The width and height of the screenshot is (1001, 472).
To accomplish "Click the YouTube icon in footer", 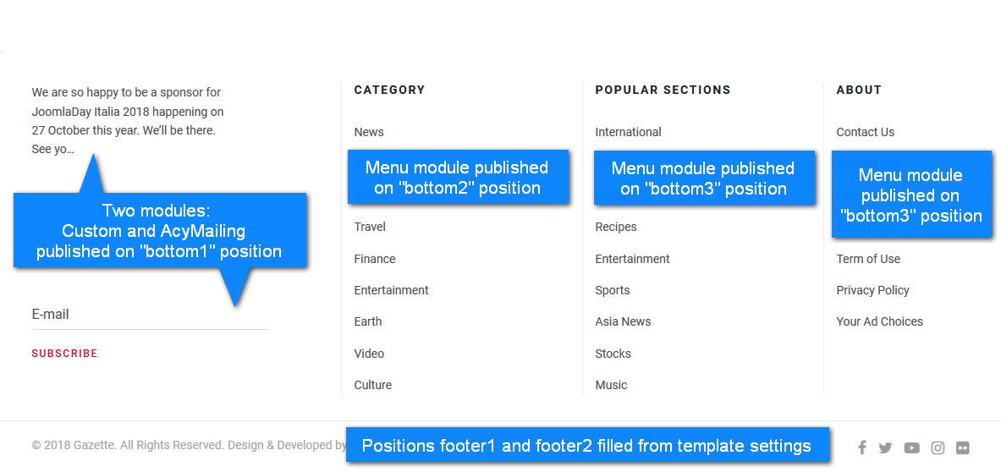I will pos(911,448).
